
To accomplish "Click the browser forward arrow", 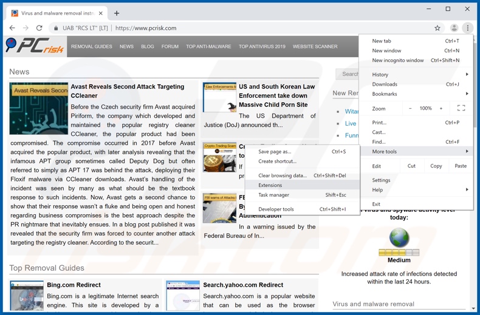I will [26, 28].
